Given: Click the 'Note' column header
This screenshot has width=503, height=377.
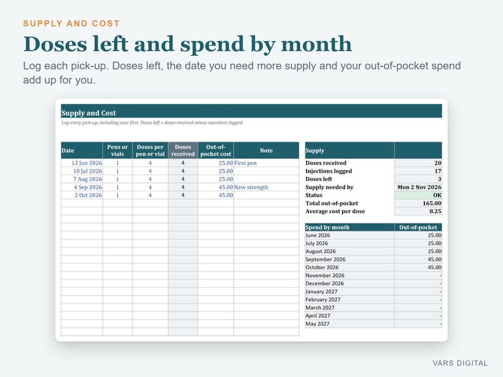Looking at the screenshot, I should point(266,150).
